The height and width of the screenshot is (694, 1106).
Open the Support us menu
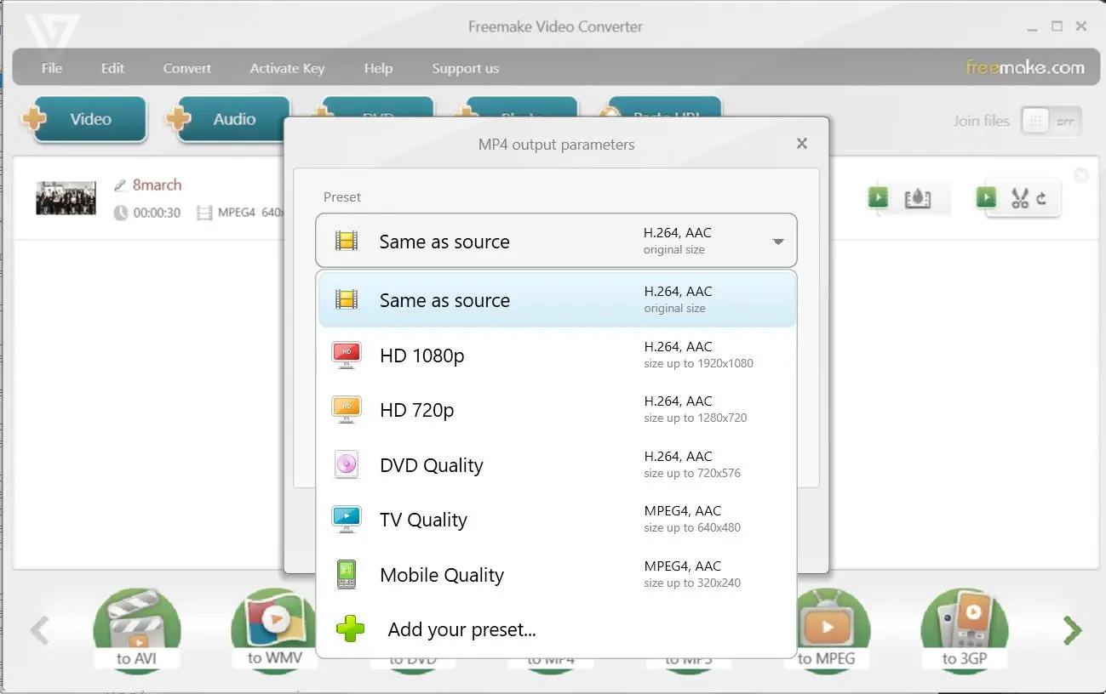[x=465, y=68]
